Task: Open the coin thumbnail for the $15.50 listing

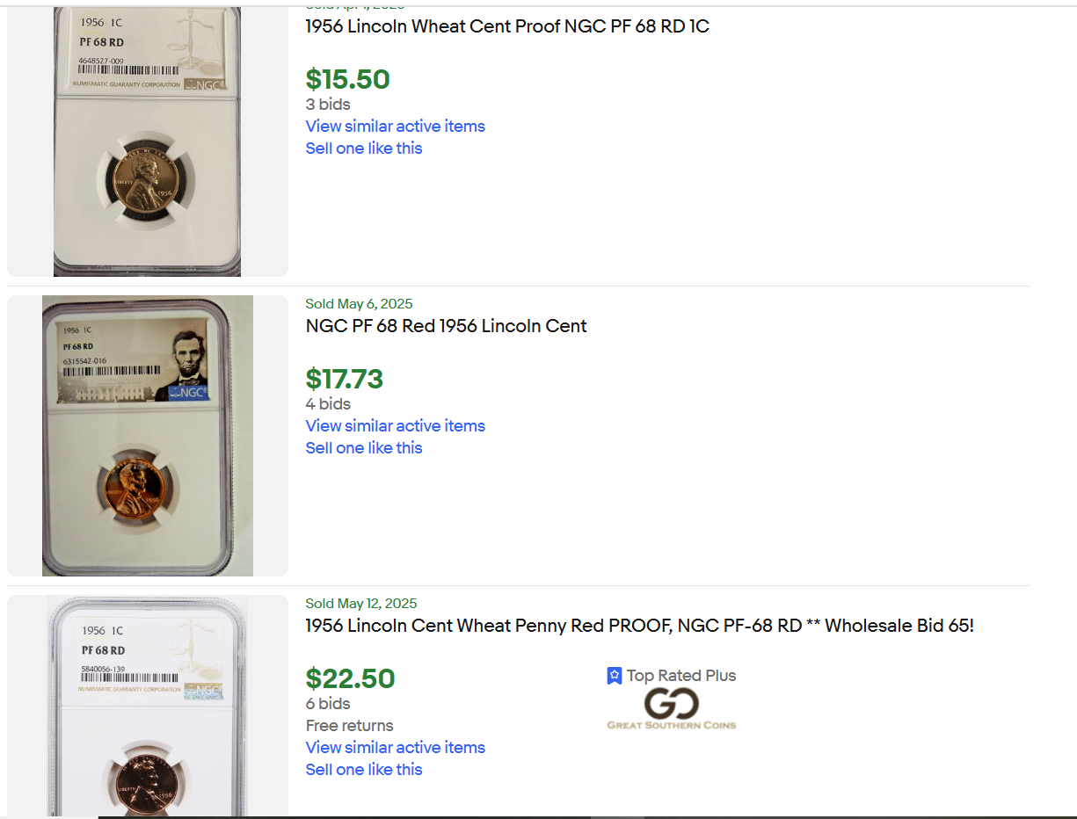Action: tap(148, 141)
